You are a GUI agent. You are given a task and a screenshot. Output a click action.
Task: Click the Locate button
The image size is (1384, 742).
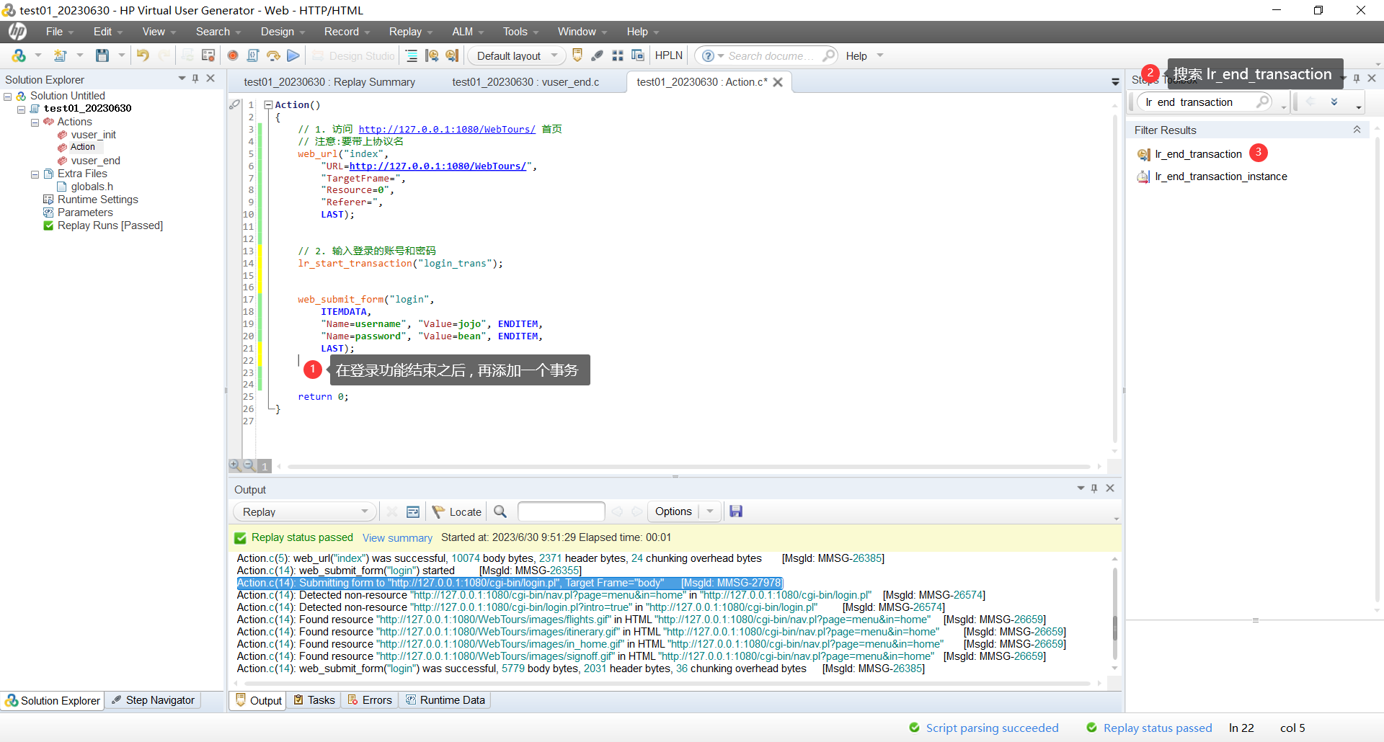click(457, 511)
